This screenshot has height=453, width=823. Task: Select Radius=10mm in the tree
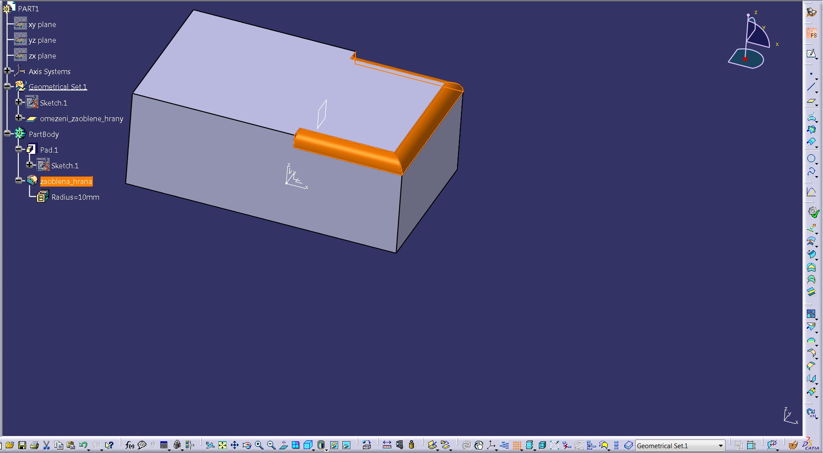click(x=75, y=197)
